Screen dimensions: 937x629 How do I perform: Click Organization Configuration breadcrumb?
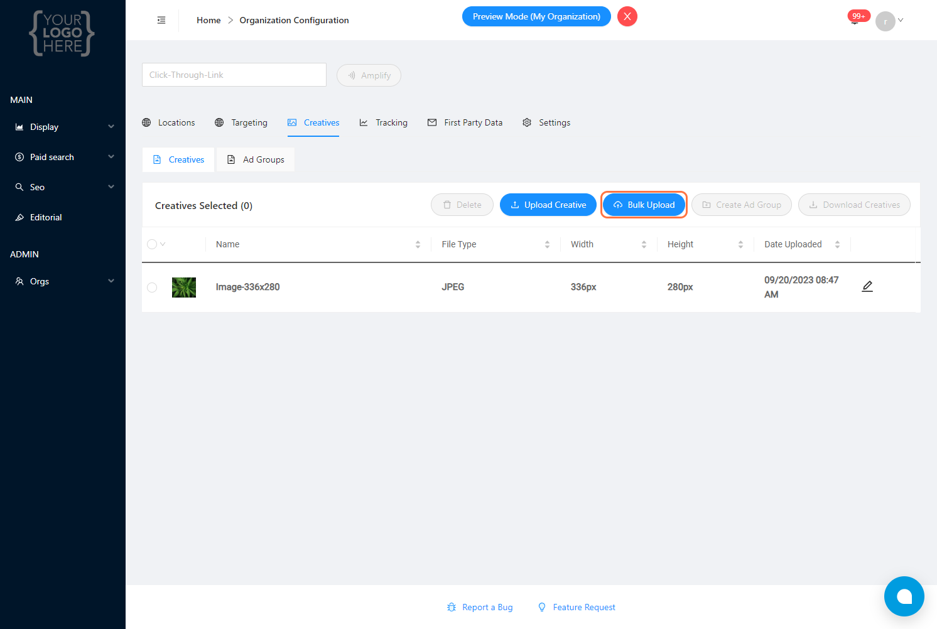(x=294, y=20)
